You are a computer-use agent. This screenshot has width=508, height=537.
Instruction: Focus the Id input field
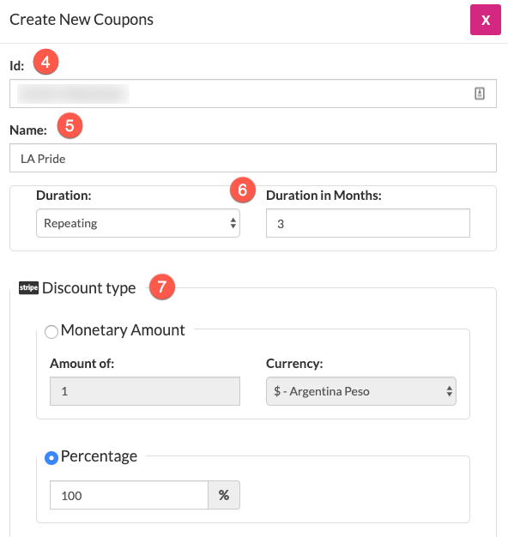tap(253, 94)
